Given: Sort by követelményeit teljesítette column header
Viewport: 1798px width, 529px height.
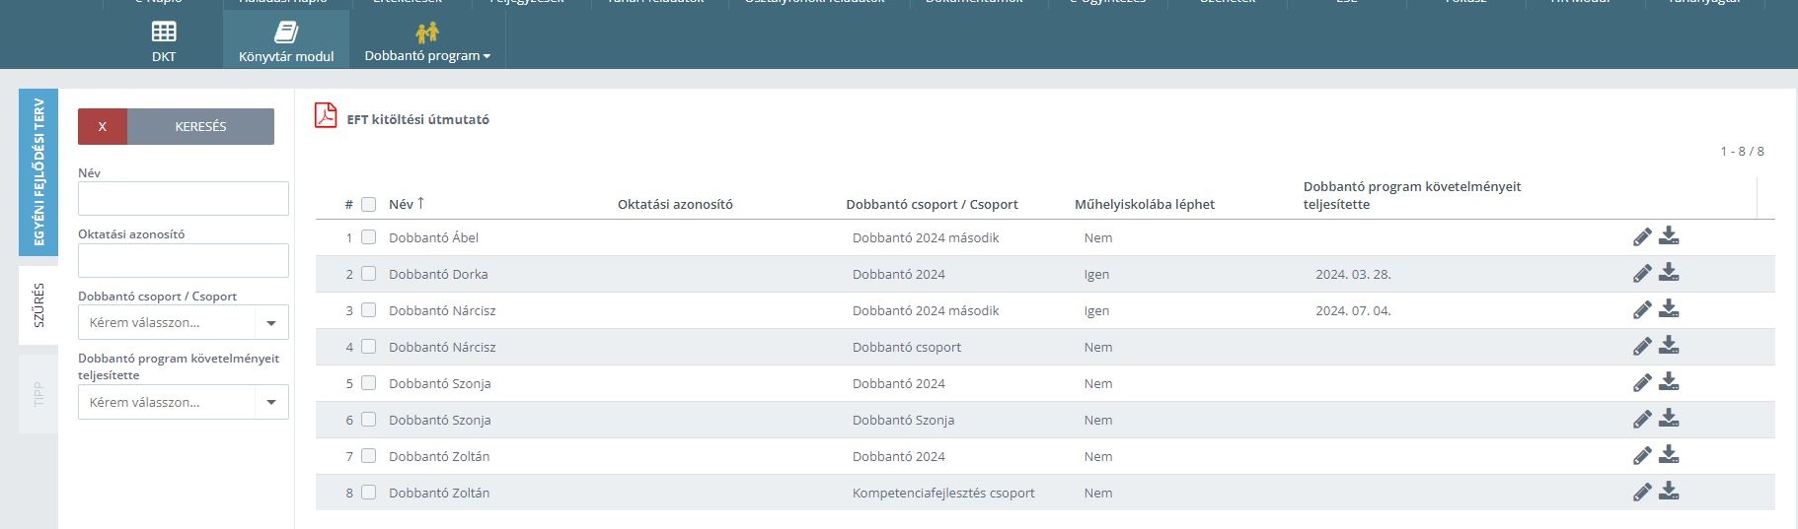Looking at the screenshot, I should [x=1412, y=195].
